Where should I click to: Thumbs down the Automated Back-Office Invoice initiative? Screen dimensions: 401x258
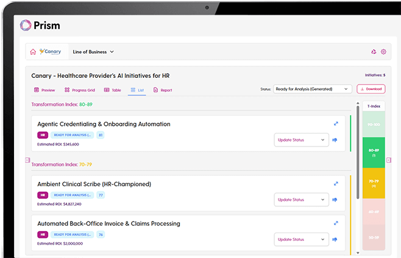(335, 239)
